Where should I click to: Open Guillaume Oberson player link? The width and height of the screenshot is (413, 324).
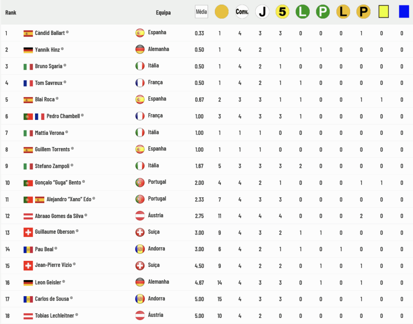click(x=55, y=232)
